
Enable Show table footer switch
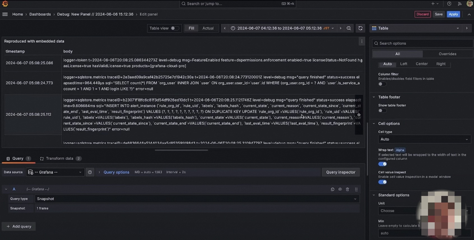[382, 111]
